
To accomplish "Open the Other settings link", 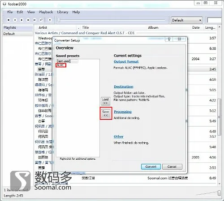I will point(119,136).
